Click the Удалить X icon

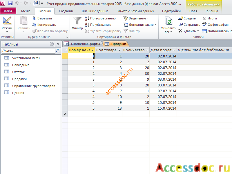tap(180, 31)
